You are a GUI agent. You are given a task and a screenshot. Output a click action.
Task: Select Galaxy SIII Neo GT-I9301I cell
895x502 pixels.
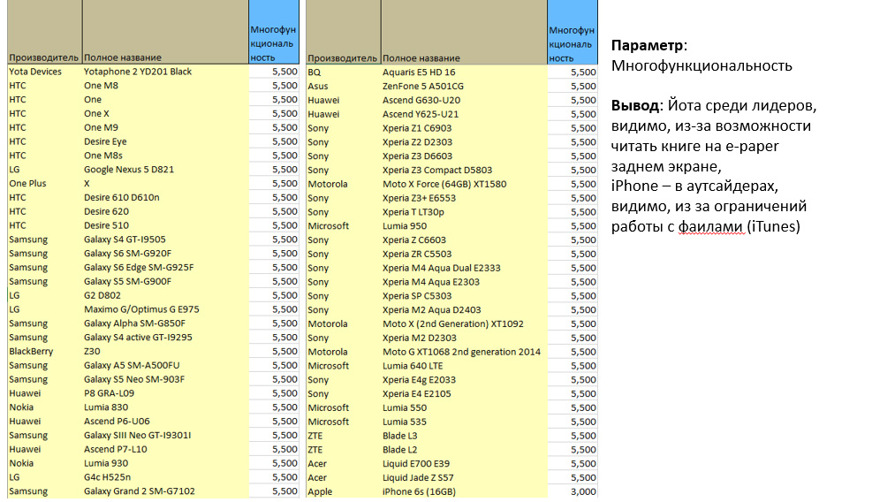165,435
